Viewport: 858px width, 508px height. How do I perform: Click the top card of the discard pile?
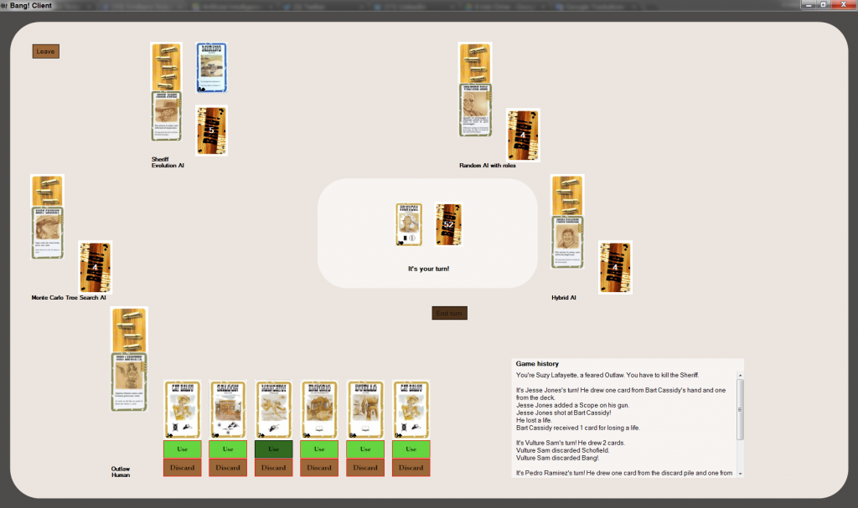pos(409,224)
